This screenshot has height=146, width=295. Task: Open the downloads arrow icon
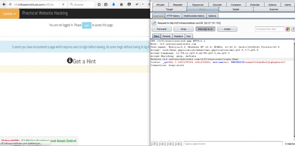click(114, 5)
